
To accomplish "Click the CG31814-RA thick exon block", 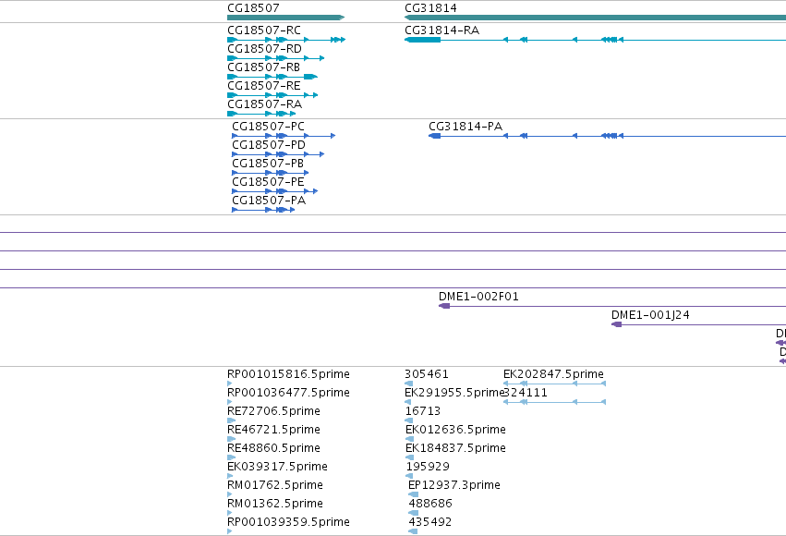I will pyautogui.click(x=423, y=40).
